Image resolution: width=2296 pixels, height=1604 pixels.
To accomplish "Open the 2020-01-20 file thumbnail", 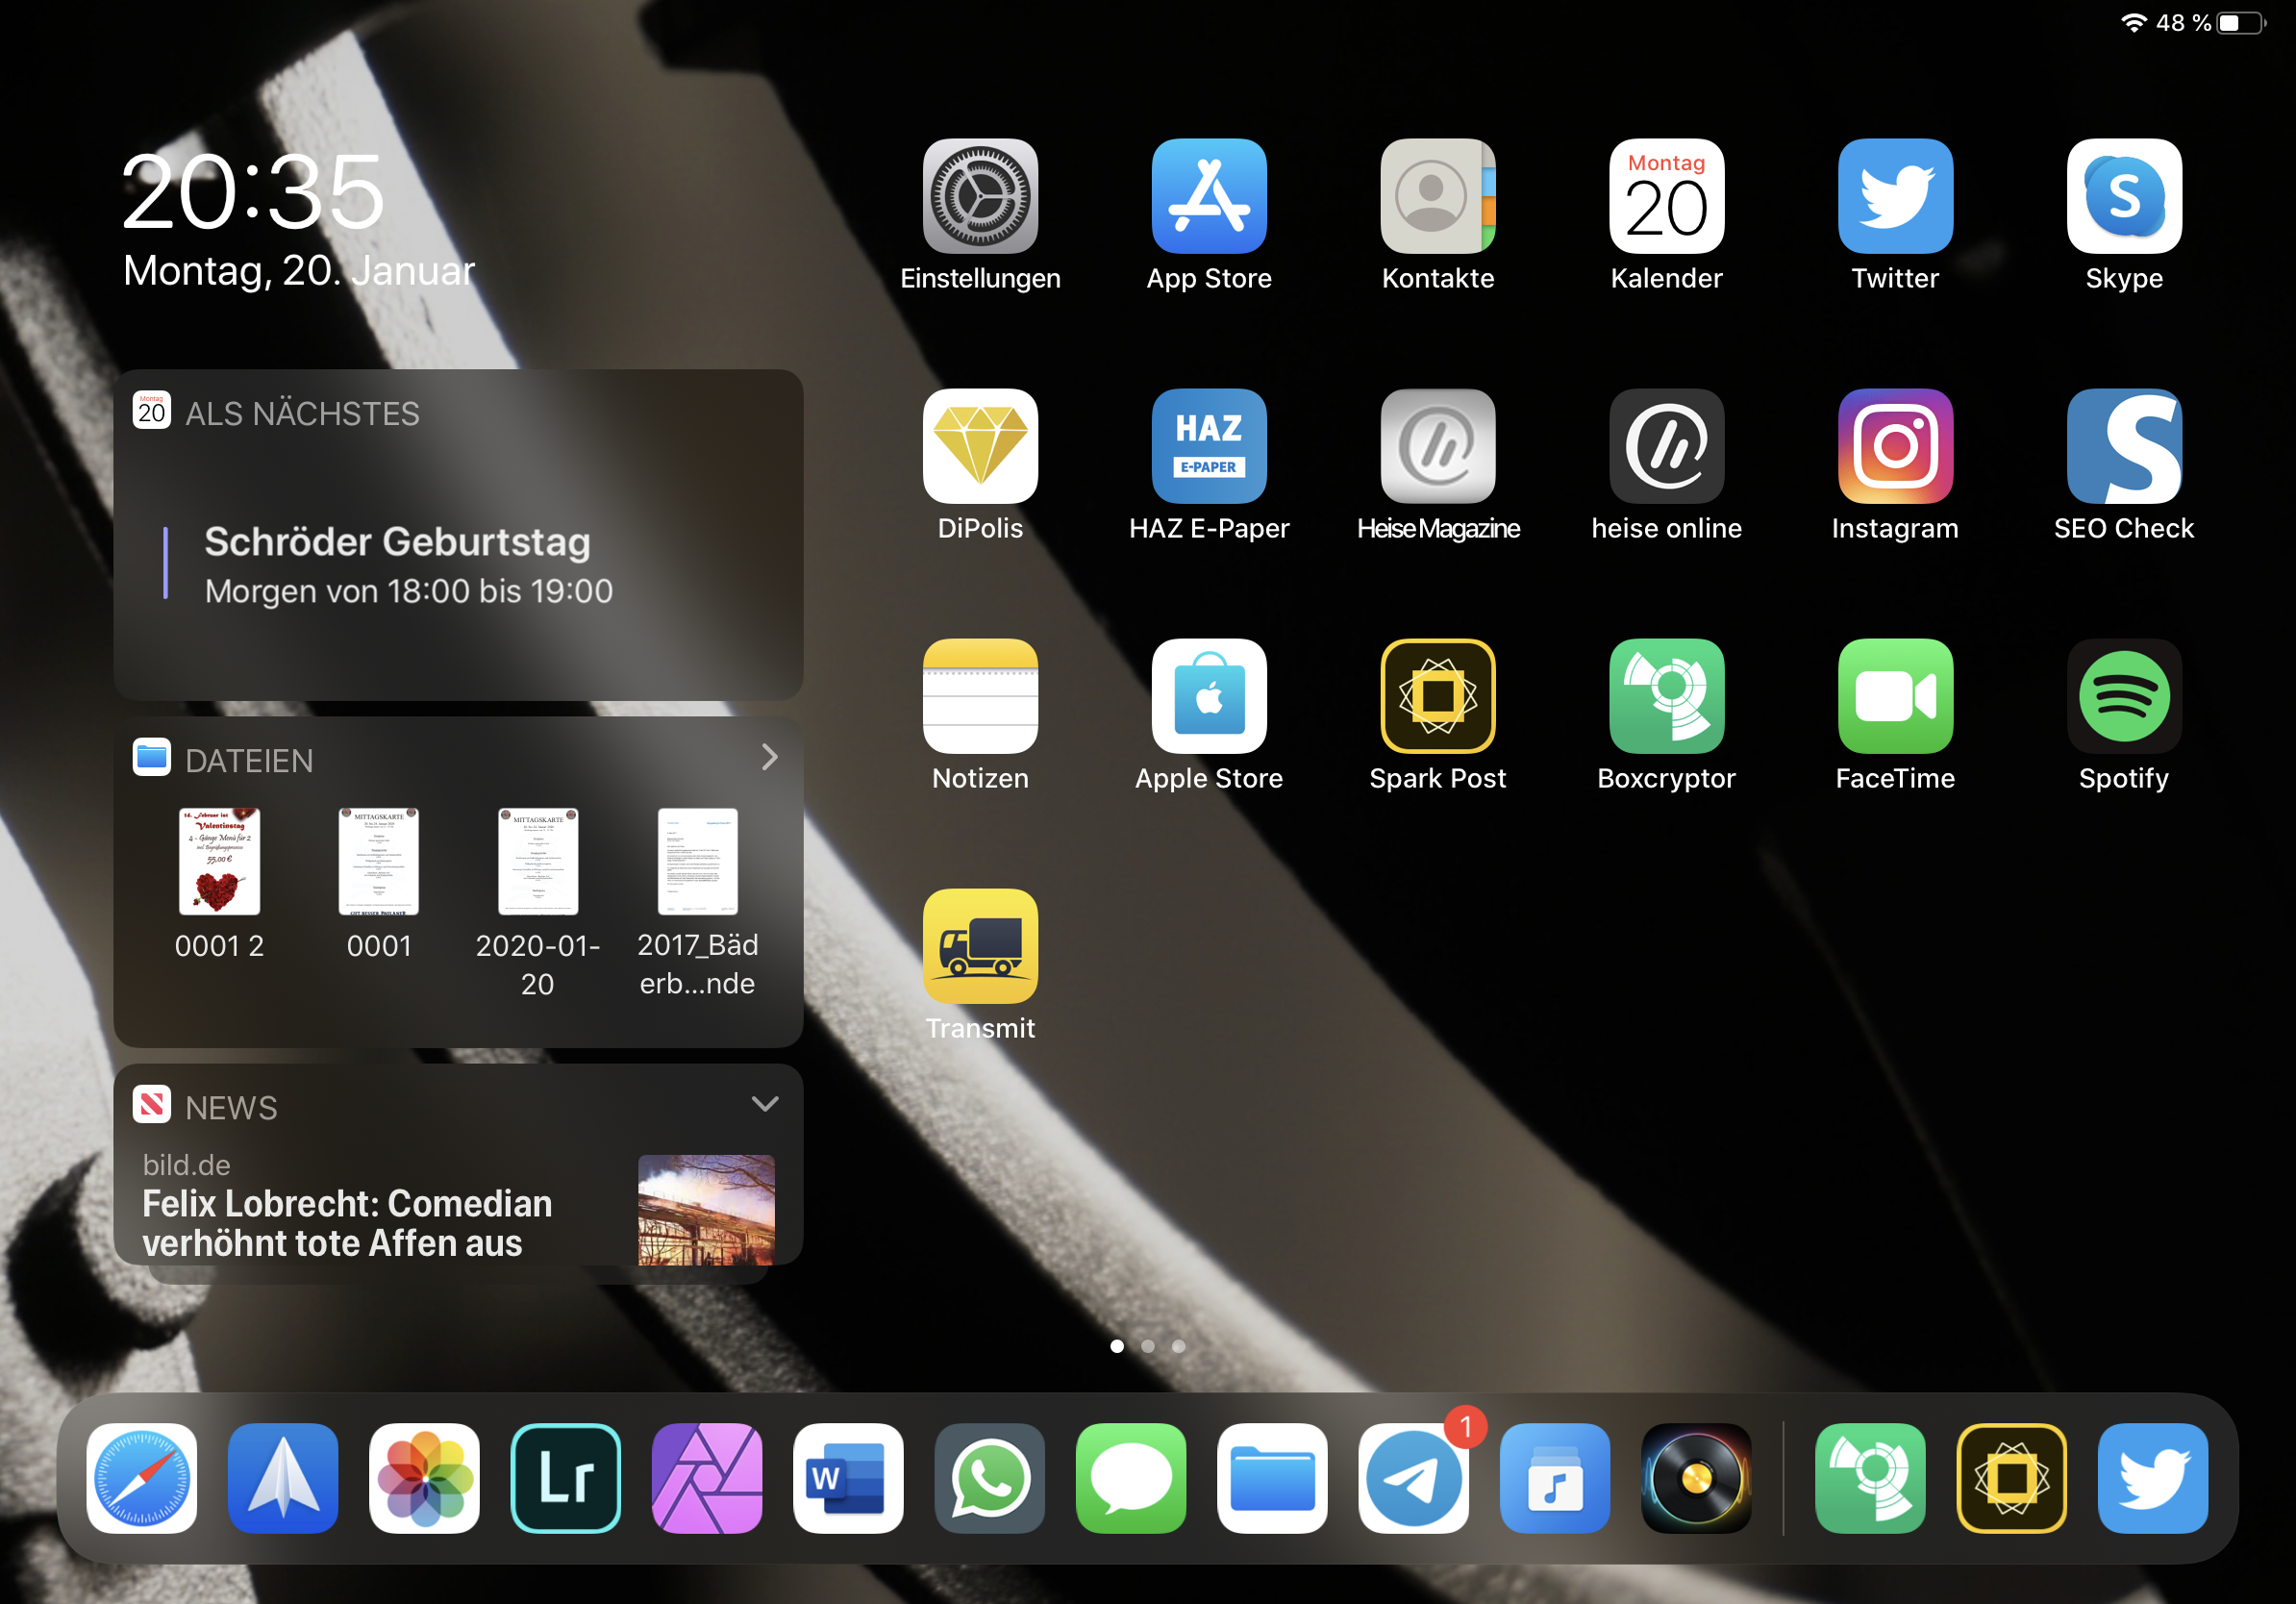I will point(538,861).
